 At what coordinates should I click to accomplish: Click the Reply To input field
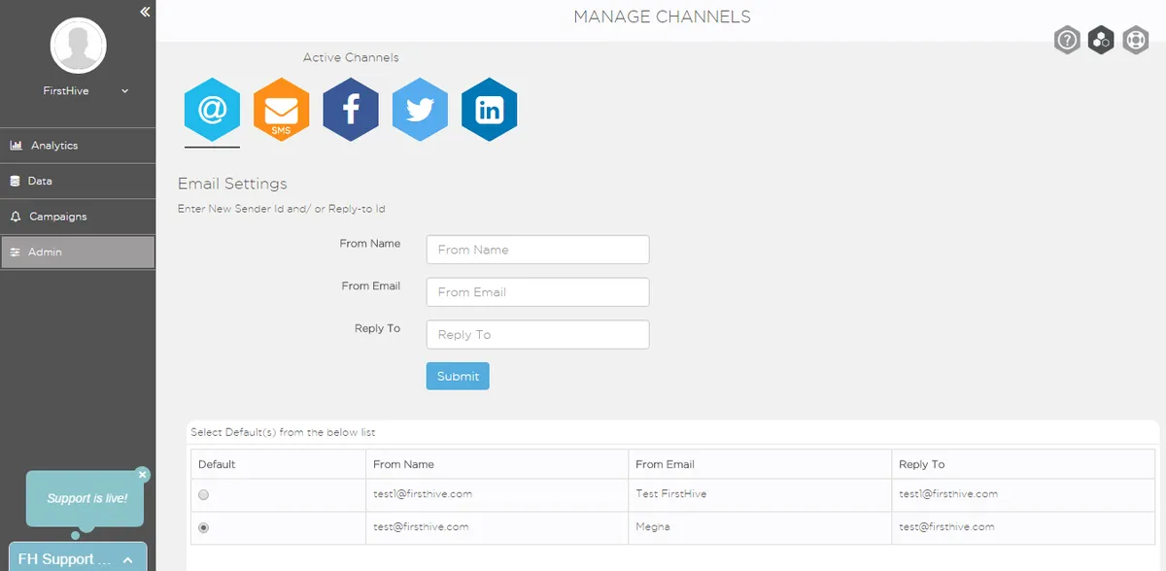537,335
